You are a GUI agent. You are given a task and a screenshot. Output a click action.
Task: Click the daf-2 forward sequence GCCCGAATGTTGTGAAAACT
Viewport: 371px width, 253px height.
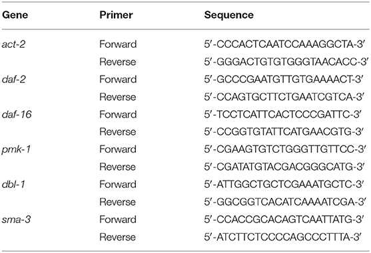pos(284,79)
